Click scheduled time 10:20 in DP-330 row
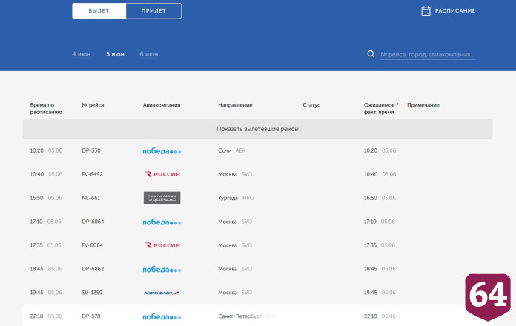 tap(36, 150)
